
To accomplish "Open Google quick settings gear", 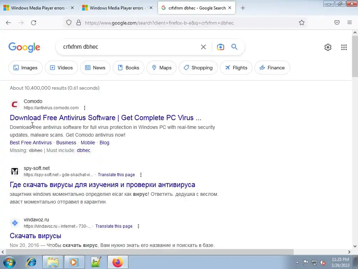I will click(x=328, y=47).
